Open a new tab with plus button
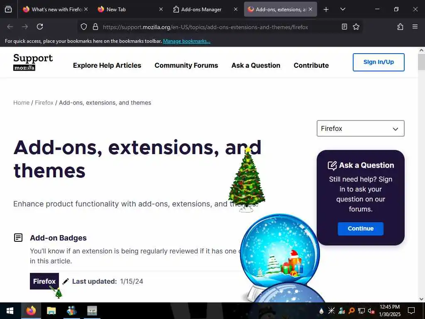 pyautogui.click(x=326, y=10)
